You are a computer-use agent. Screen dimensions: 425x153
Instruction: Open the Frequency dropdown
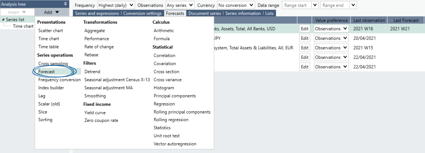tap(116, 5)
